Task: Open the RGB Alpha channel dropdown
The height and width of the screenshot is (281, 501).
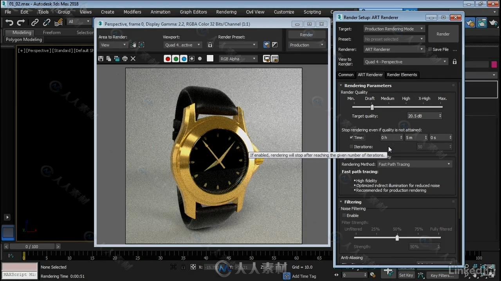Action: tap(238, 59)
